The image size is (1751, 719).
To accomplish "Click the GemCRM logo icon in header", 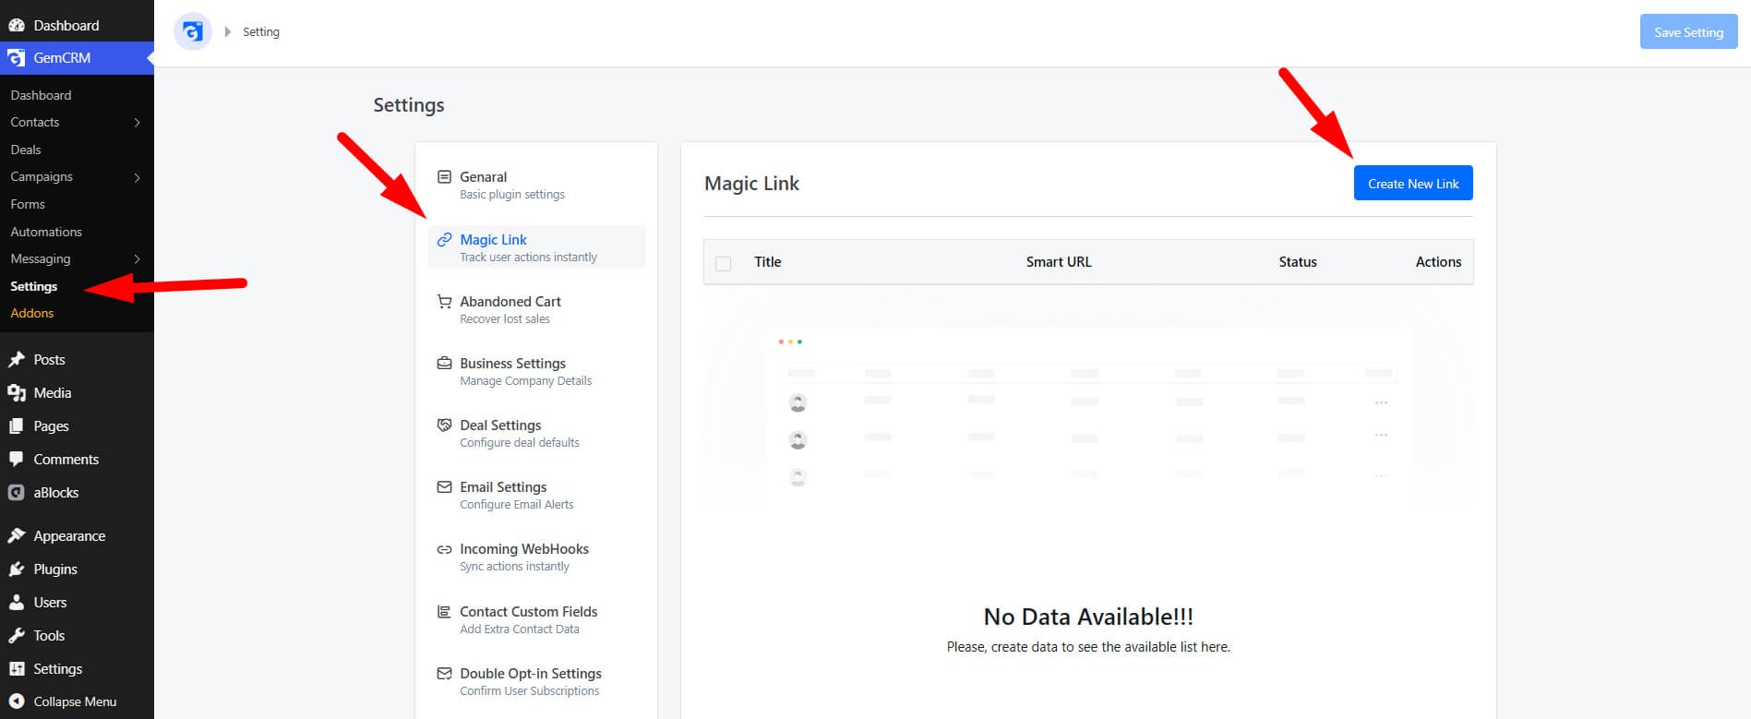I will point(192,32).
